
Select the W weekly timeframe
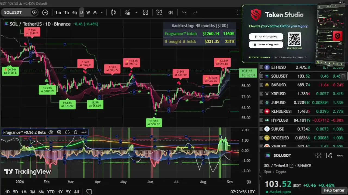pos(88,12)
